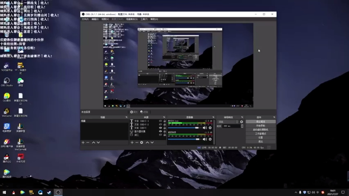Open the 文件(F) menu
Viewport: 349px width, 196px height.
pos(85,19)
